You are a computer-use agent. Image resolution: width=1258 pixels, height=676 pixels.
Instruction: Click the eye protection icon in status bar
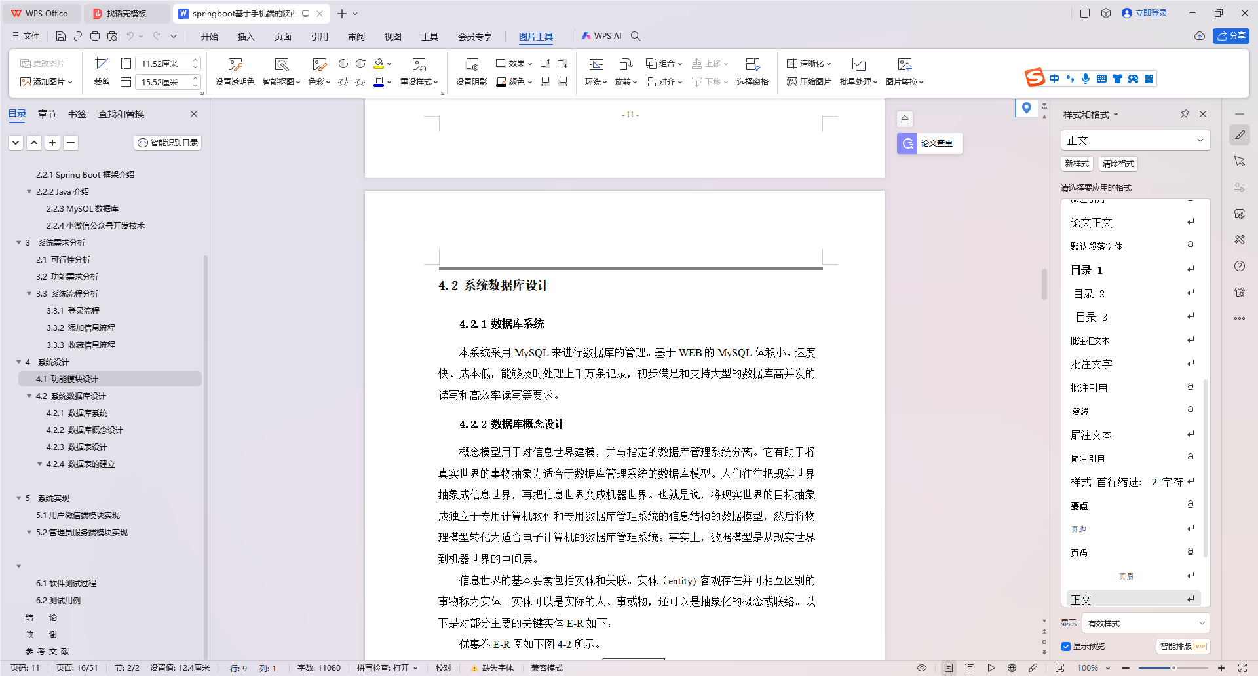921,668
